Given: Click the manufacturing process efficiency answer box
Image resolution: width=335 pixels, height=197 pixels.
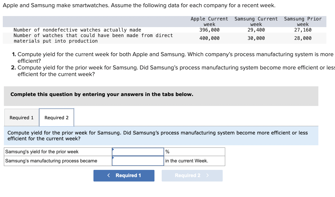Looking at the screenshot, I should [x=138, y=161].
